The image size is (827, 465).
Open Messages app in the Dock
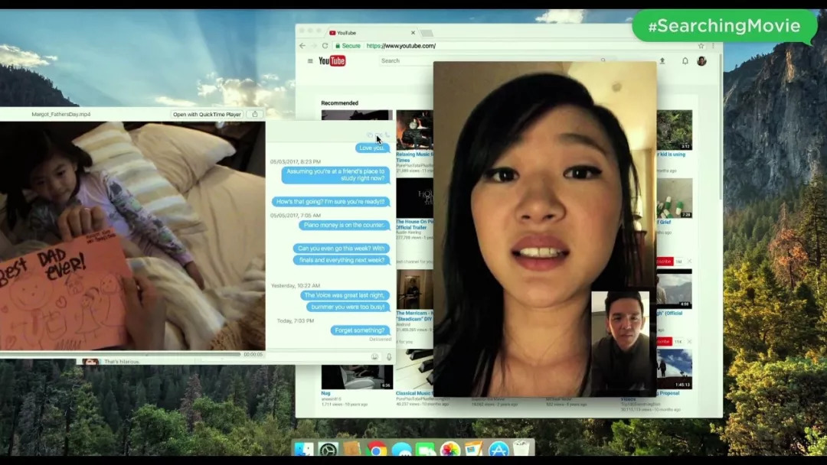click(401, 450)
